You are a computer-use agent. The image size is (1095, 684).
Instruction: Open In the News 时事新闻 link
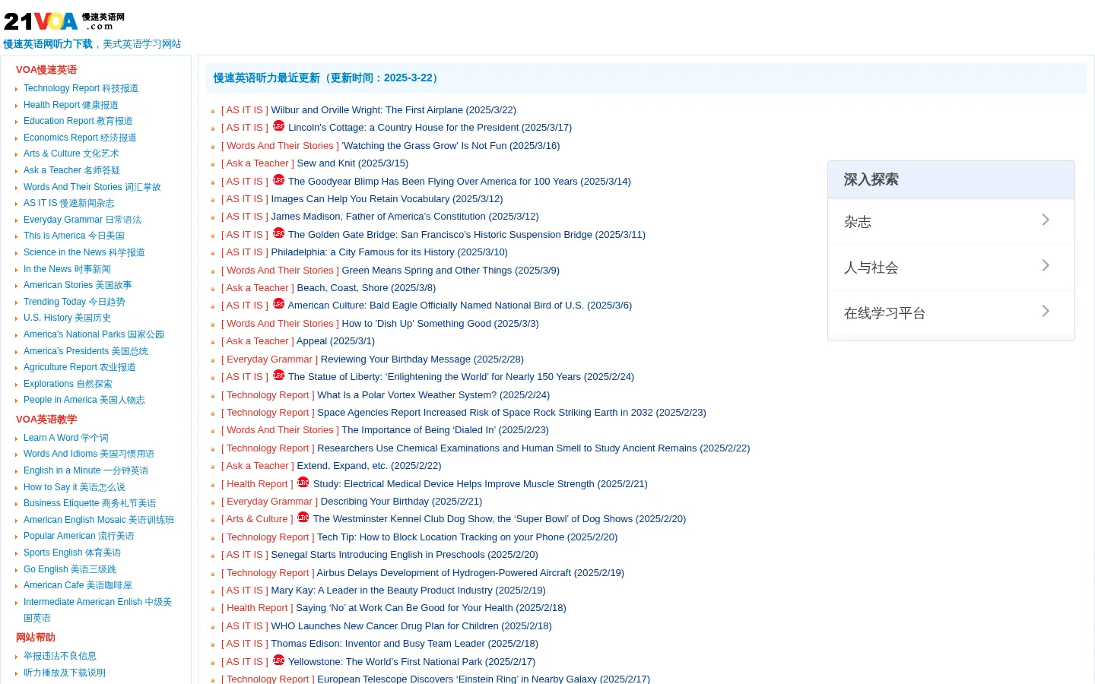[x=67, y=269]
